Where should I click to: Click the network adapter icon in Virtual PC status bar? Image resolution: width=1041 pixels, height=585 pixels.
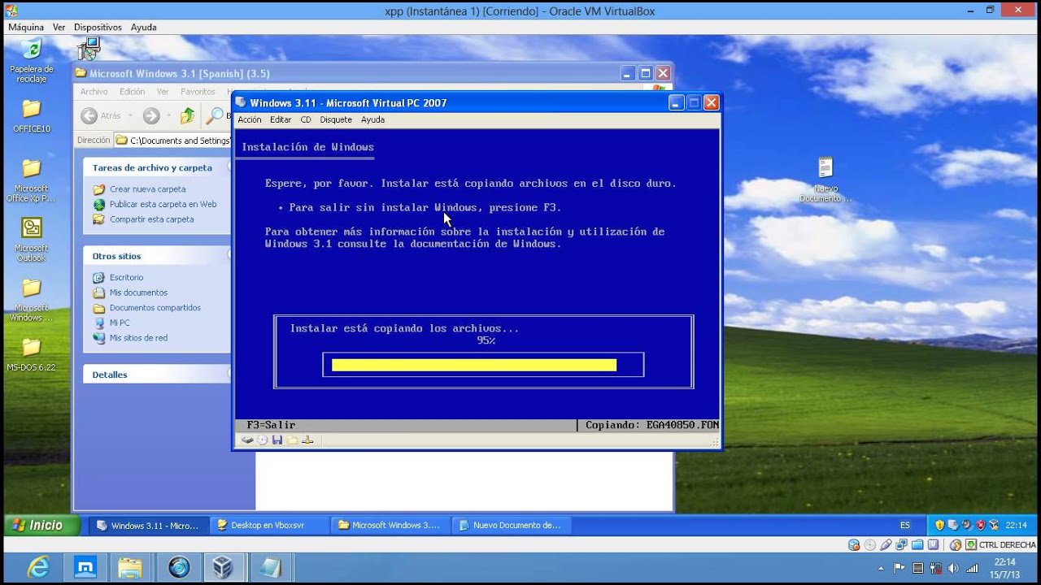pos(307,440)
